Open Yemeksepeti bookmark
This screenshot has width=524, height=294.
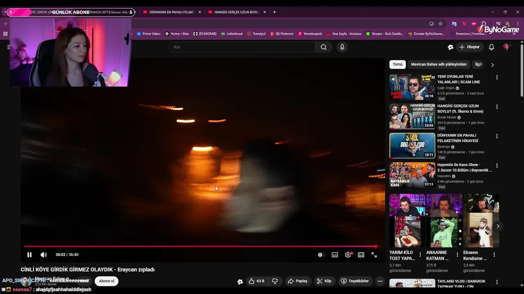tap(310, 34)
